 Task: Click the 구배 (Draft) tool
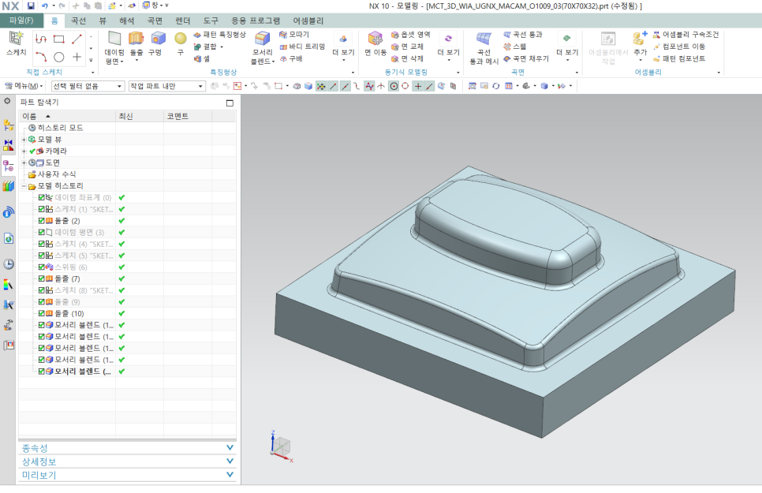coord(291,58)
